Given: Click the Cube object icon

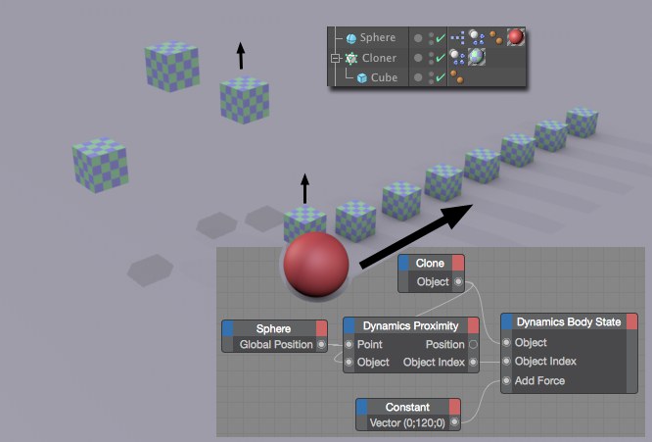Looking at the screenshot, I should click(362, 77).
